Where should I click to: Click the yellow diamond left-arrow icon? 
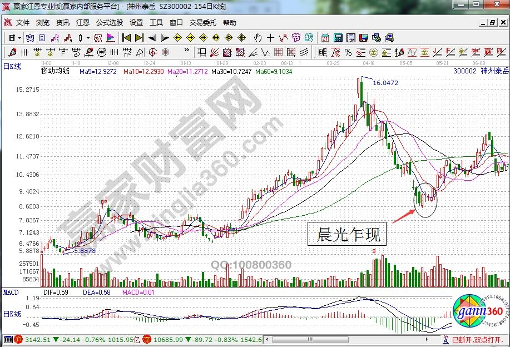pos(178,38)
